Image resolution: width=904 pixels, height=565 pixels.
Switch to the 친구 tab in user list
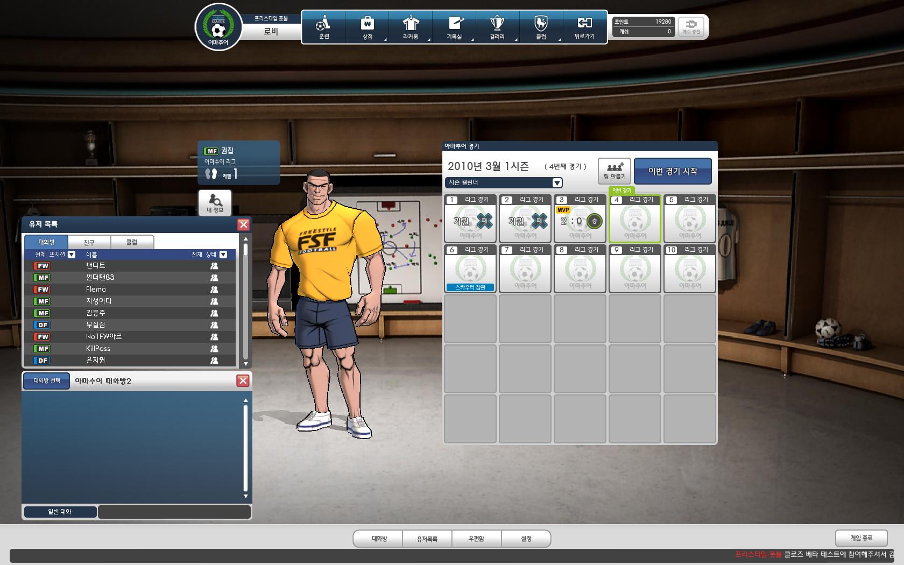click(89, 243)
